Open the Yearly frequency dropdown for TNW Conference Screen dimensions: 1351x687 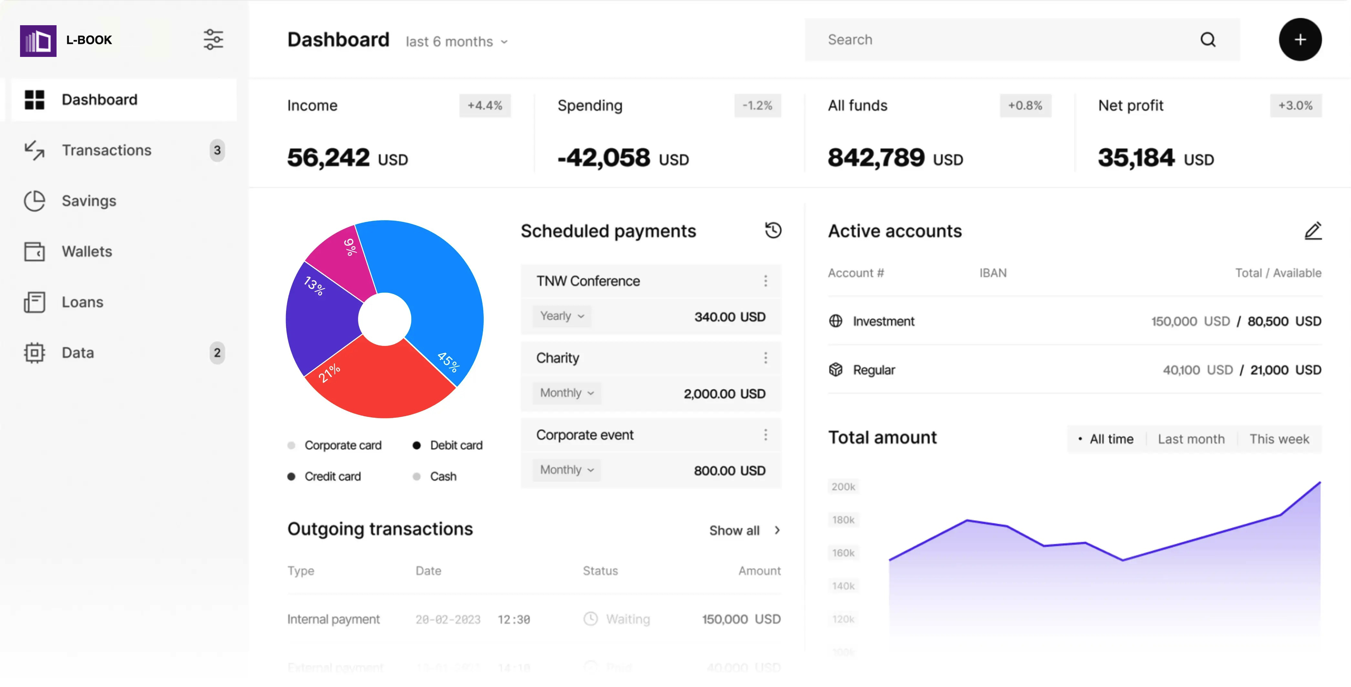pos(562,316)
